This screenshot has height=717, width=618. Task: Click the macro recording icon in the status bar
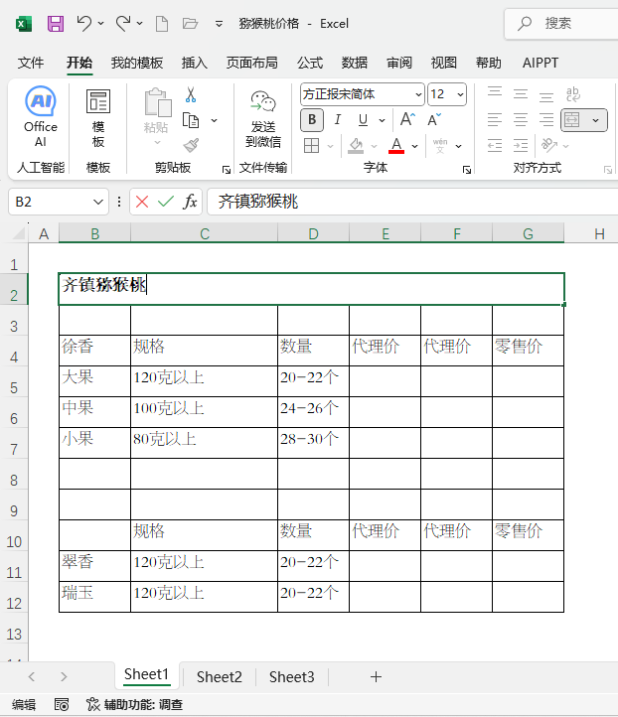tap(62, 704)
